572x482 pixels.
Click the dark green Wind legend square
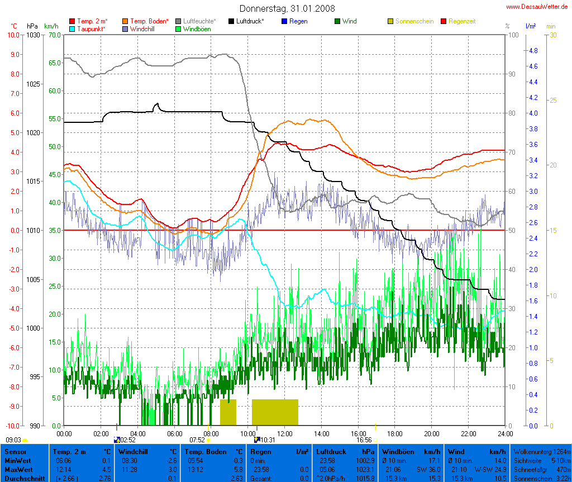[337, 21]
